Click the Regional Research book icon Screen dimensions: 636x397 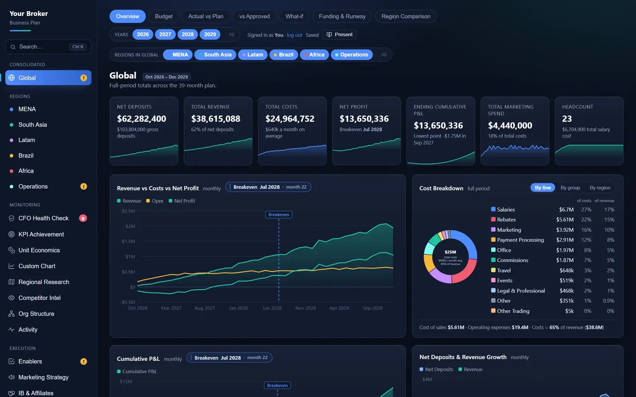[11, 282]
